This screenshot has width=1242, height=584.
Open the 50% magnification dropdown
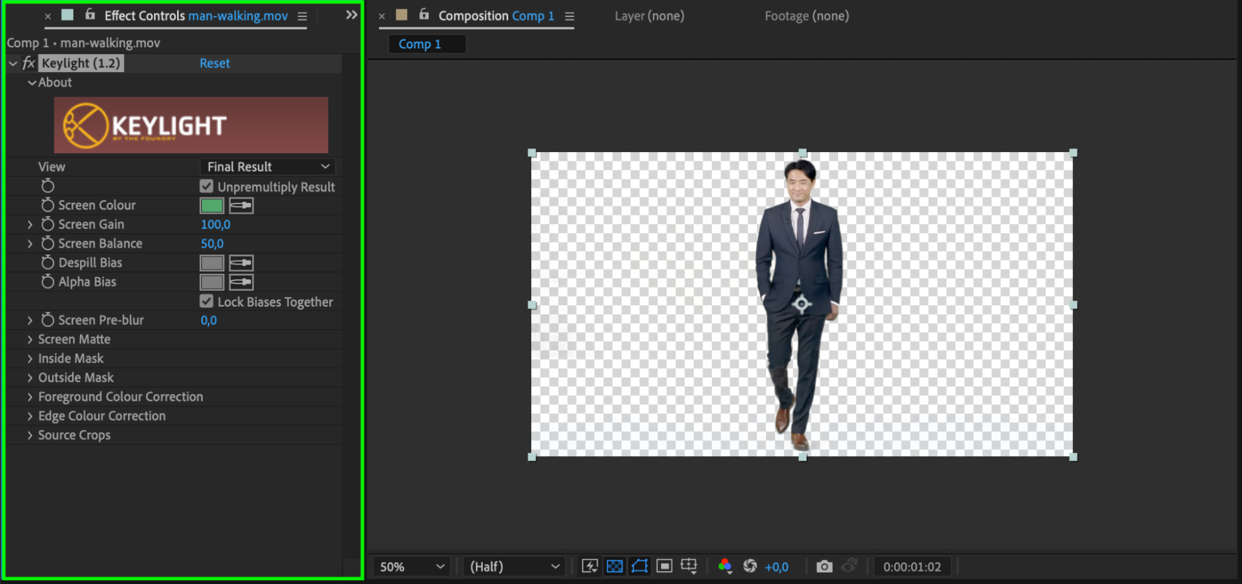(x=411, y=567)
